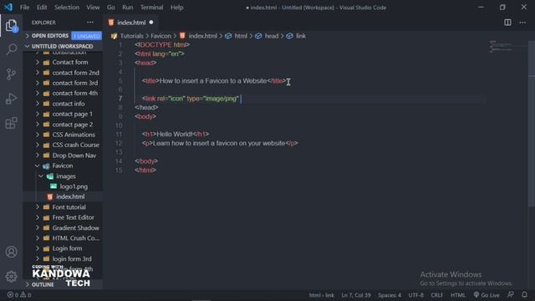Click UTF-8 encoding in status bar
This screenshot has height=301, width=535.
click(416, 295)
